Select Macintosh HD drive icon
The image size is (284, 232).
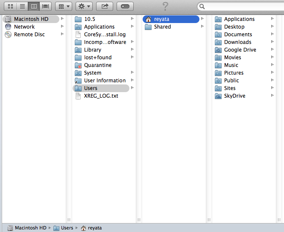8,19
